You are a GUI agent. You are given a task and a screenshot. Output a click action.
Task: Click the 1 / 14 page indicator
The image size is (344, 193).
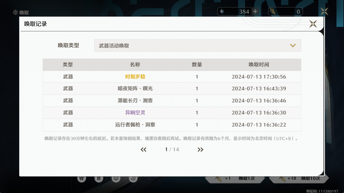pos(172,150)
